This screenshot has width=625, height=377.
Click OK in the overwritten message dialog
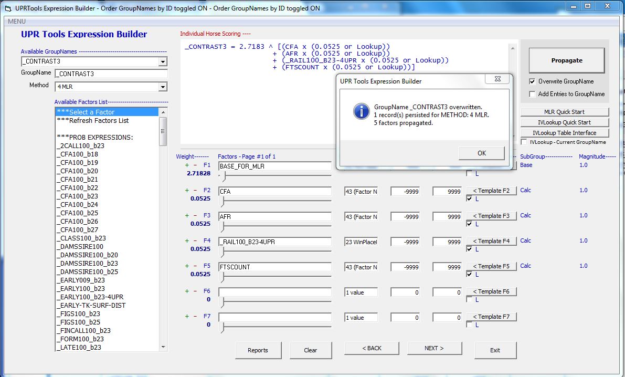pyautogui.click(x=482, y=153)
